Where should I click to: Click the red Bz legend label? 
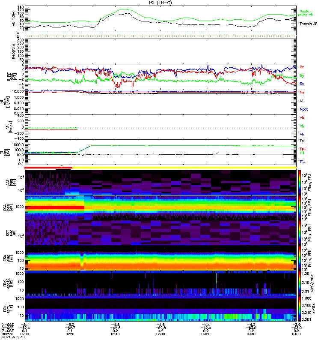tap(302, 67)
